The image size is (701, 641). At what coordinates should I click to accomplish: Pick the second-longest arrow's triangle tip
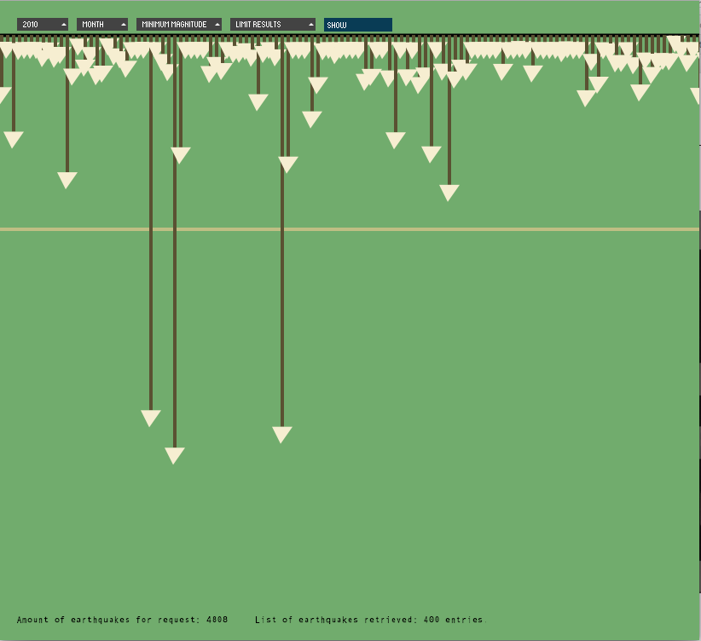[282, 435]
